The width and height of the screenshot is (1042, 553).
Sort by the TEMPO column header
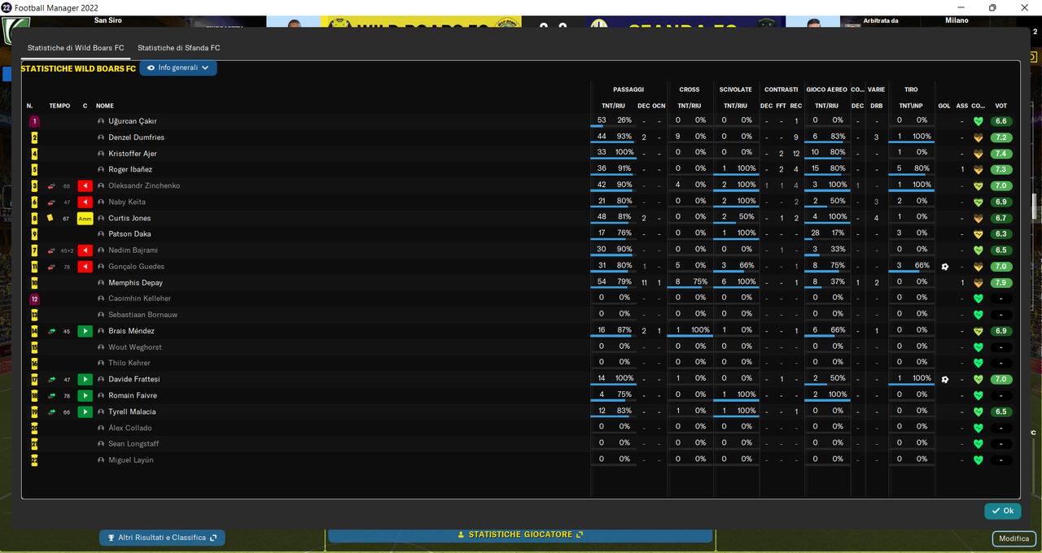pyautogui.click(x=59, y=106)
